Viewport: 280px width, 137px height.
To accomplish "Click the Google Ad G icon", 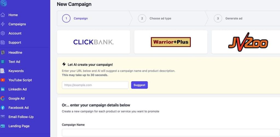I will (3, 98).
